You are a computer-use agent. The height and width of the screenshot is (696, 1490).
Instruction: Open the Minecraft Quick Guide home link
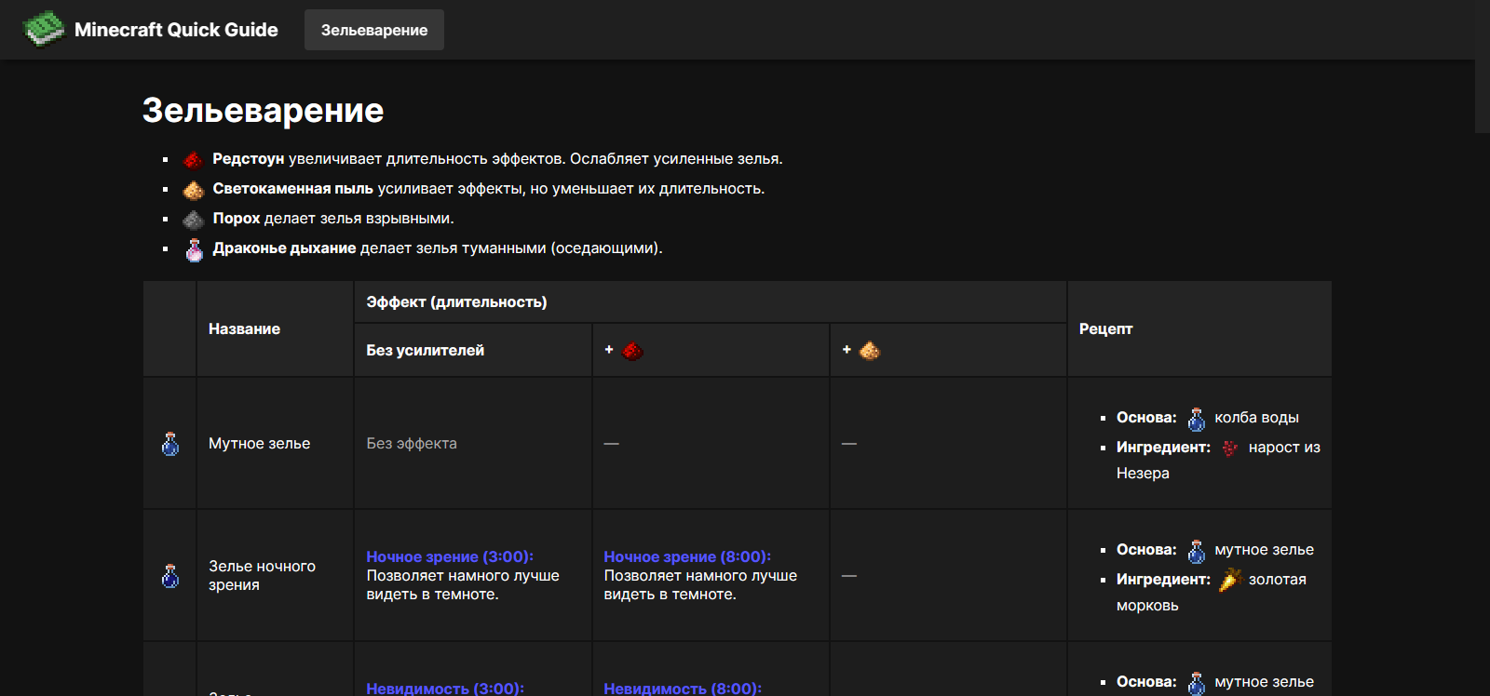150,30
